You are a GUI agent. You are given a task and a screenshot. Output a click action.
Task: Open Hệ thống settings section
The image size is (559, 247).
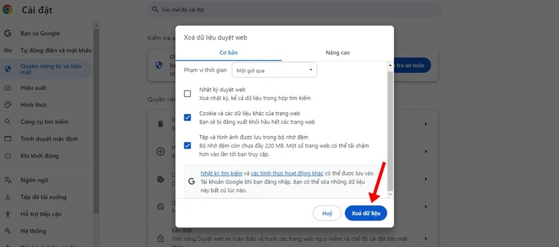click(x=33, y=231)
